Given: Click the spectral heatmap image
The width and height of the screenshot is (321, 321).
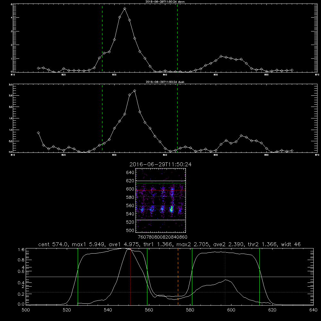Looking at the screenshot, I should click(x=160, y=200).
